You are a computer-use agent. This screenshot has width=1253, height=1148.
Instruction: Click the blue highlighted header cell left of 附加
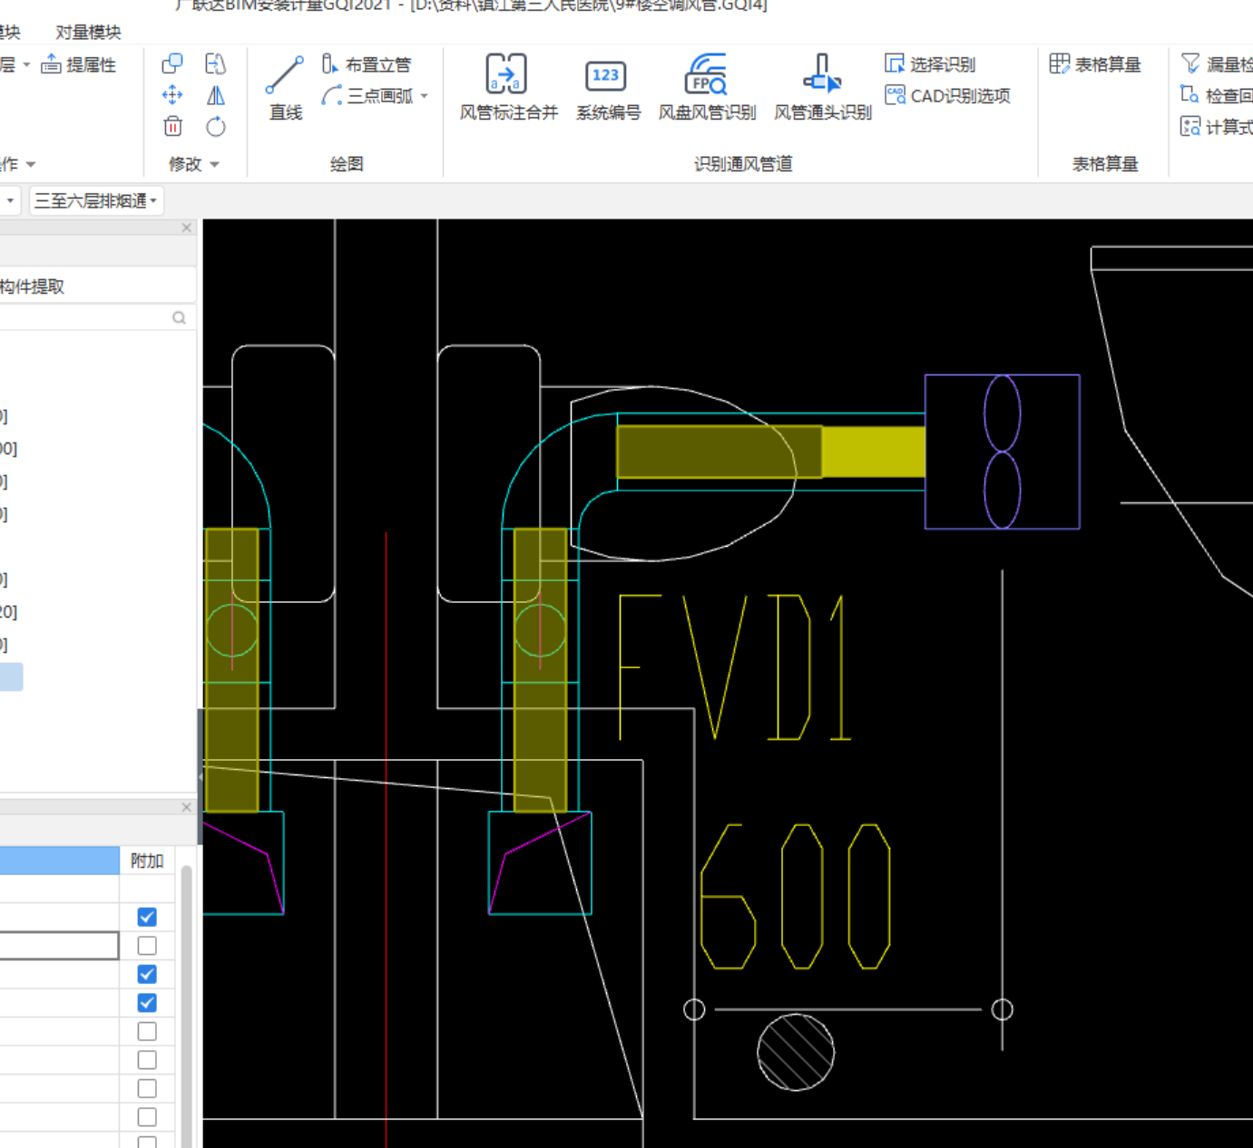tap(59, 861)
